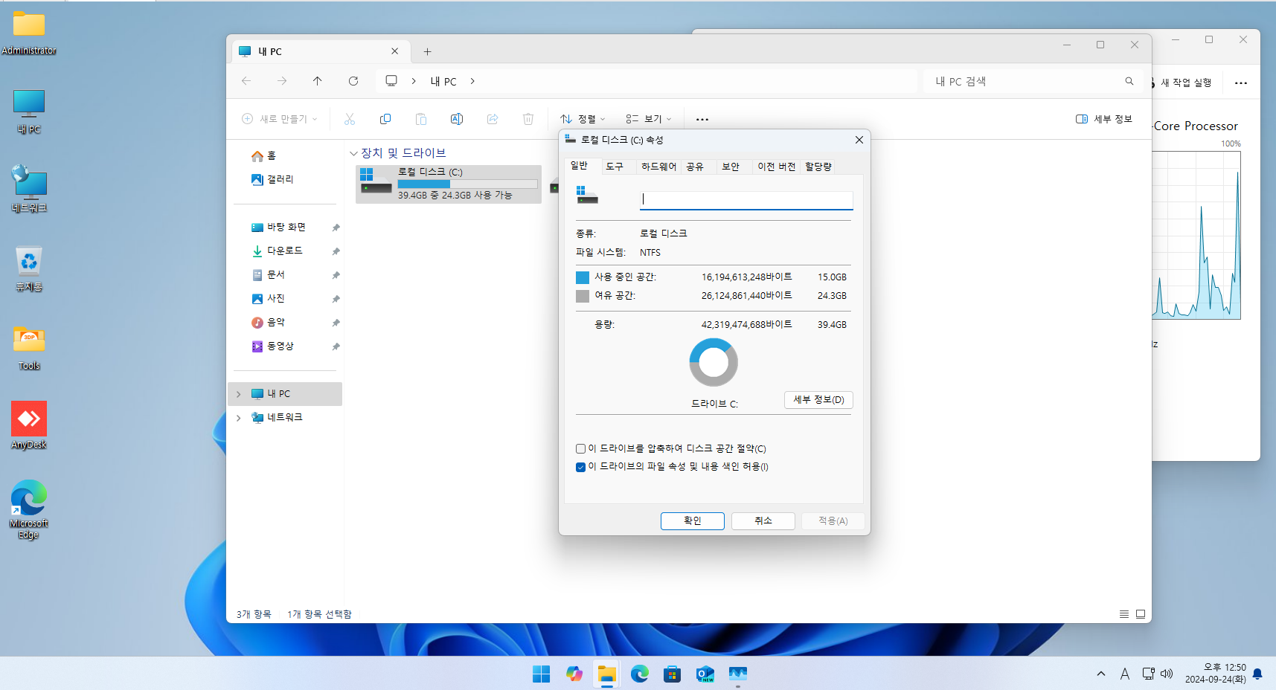Click the breadcrumb chevron before 내 PC
1276x690 pixels.
(x=414, y=81)
